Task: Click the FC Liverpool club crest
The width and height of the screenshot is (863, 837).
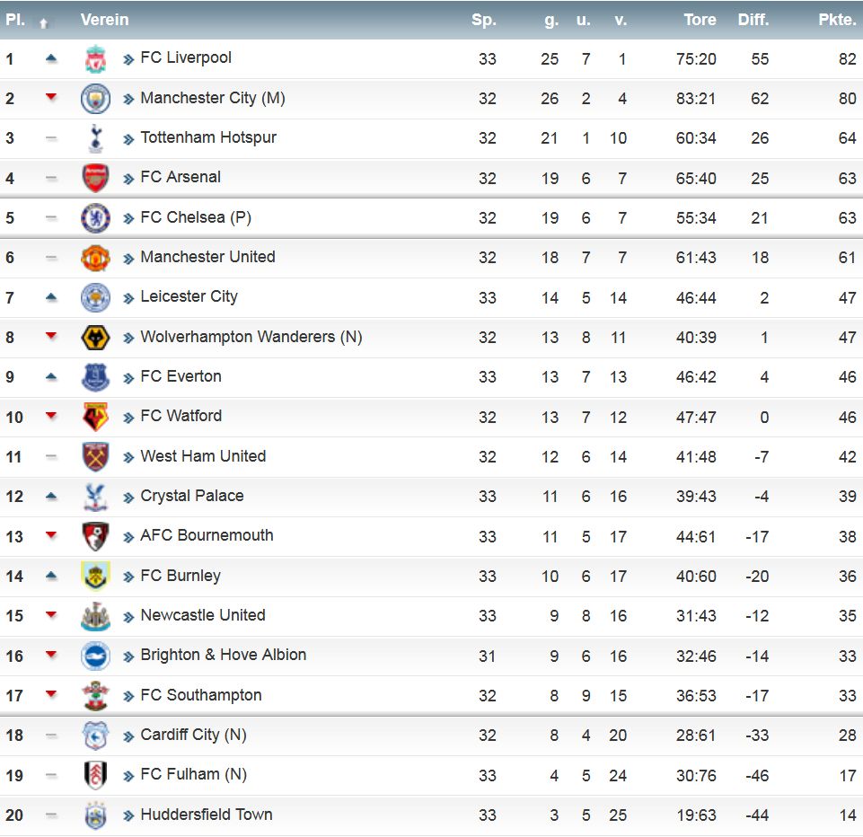Action: point(95,59)
